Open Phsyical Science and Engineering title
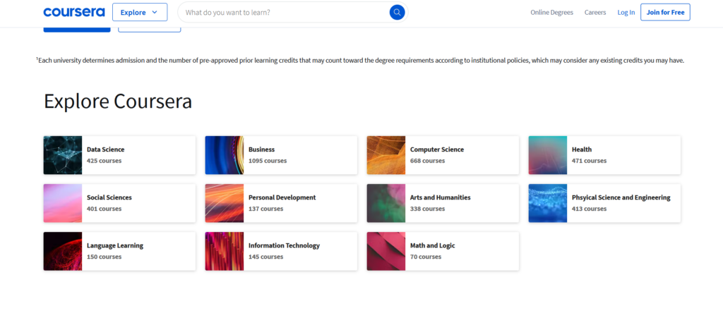The width and height of the screenshot is (723, 325). point(621,197)
